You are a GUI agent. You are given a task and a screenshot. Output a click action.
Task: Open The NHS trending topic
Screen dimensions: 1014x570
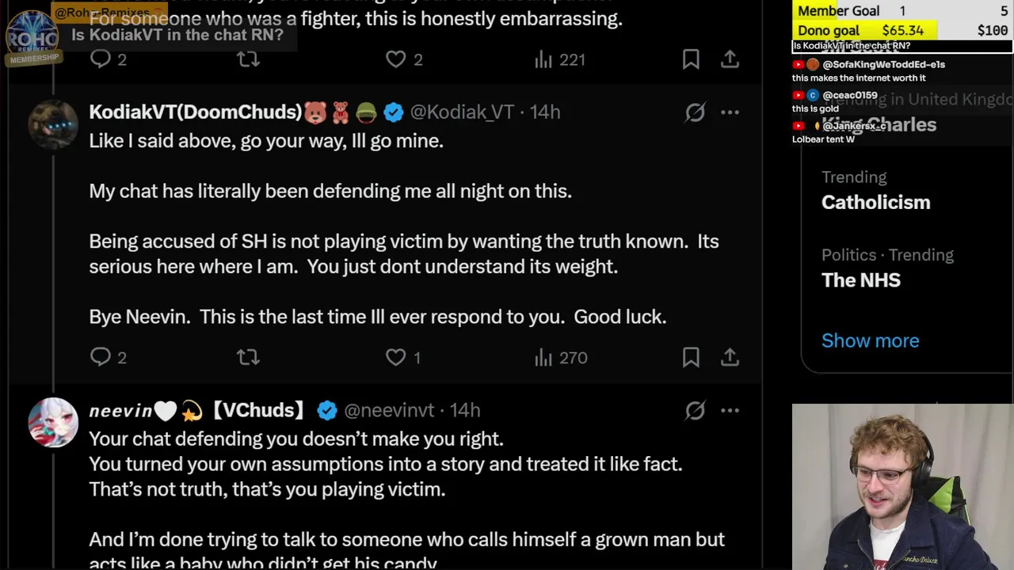[x=860, y=280]
